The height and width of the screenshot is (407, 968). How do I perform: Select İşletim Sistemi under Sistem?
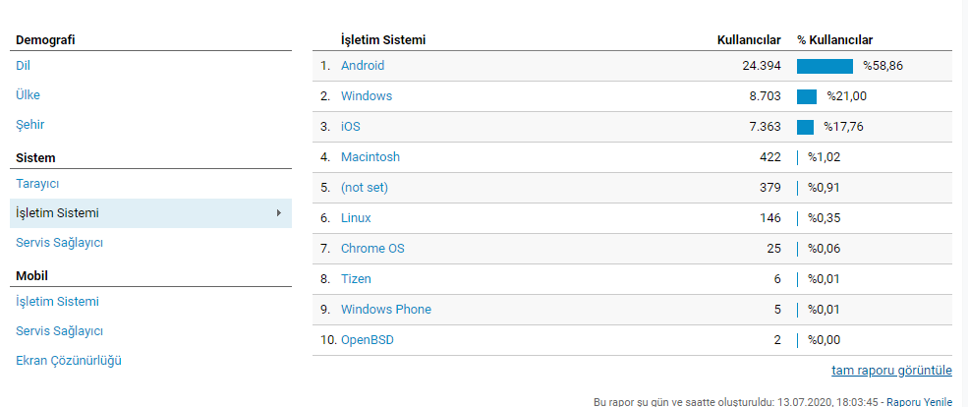[x=150, y=213]
